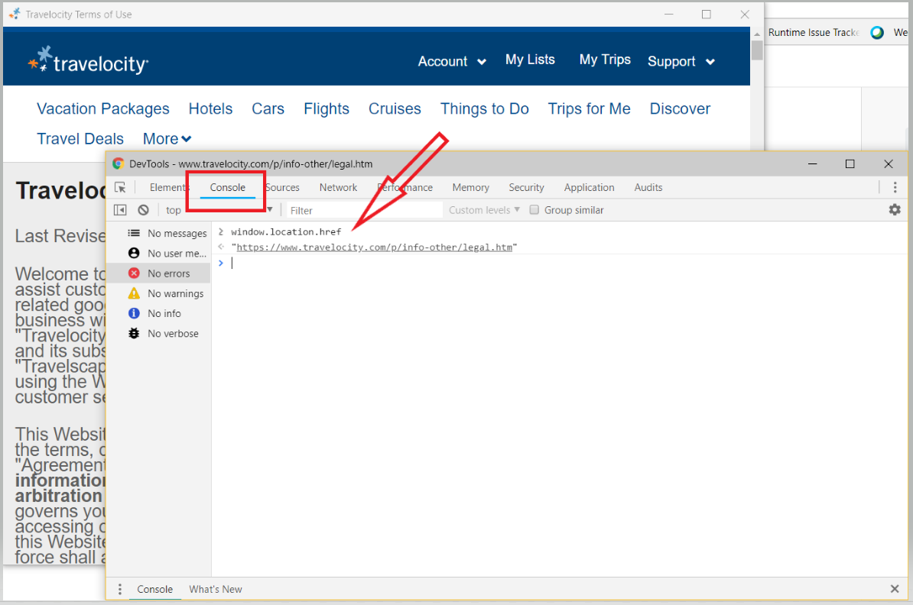Go to Flights page
The image size is (913, 605).
click(x=326, y=108)
